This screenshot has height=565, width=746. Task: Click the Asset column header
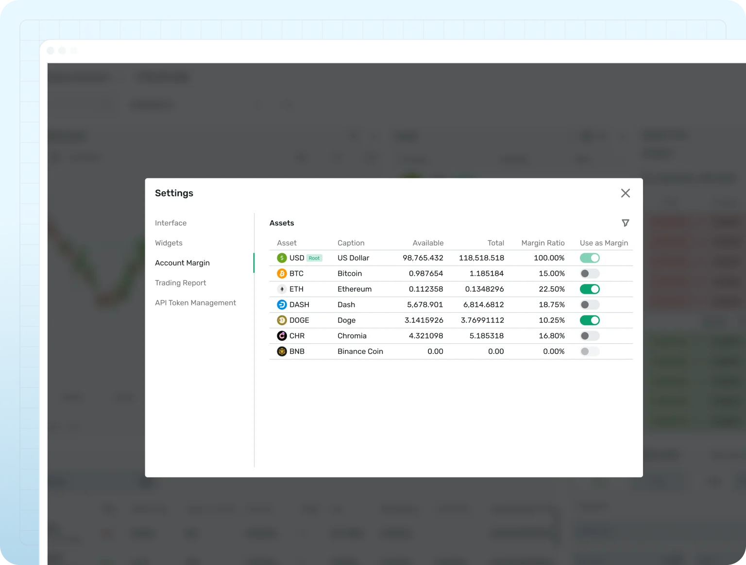pos(287,243)
